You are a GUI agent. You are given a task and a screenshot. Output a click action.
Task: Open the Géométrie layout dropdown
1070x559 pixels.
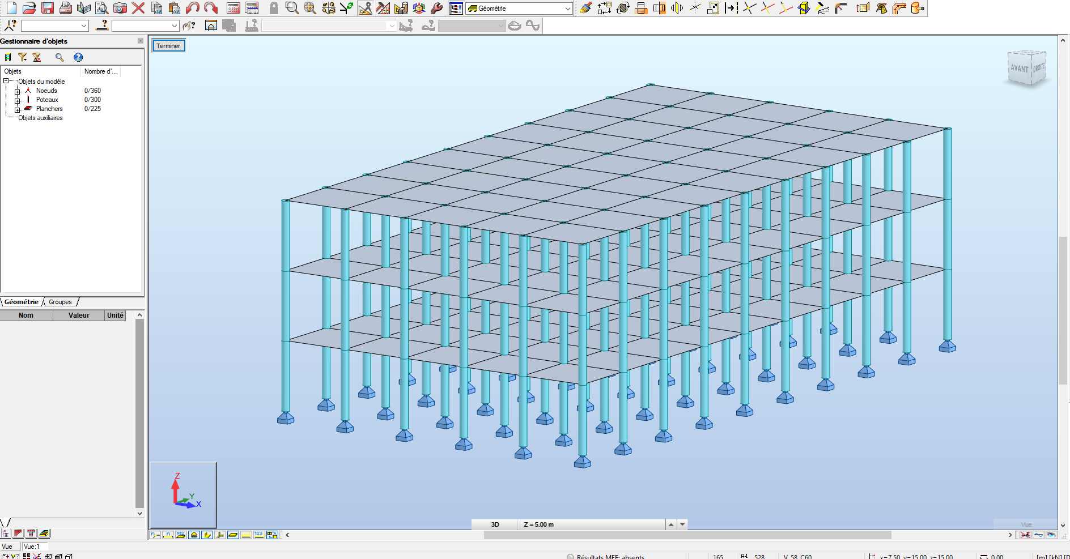567,8
